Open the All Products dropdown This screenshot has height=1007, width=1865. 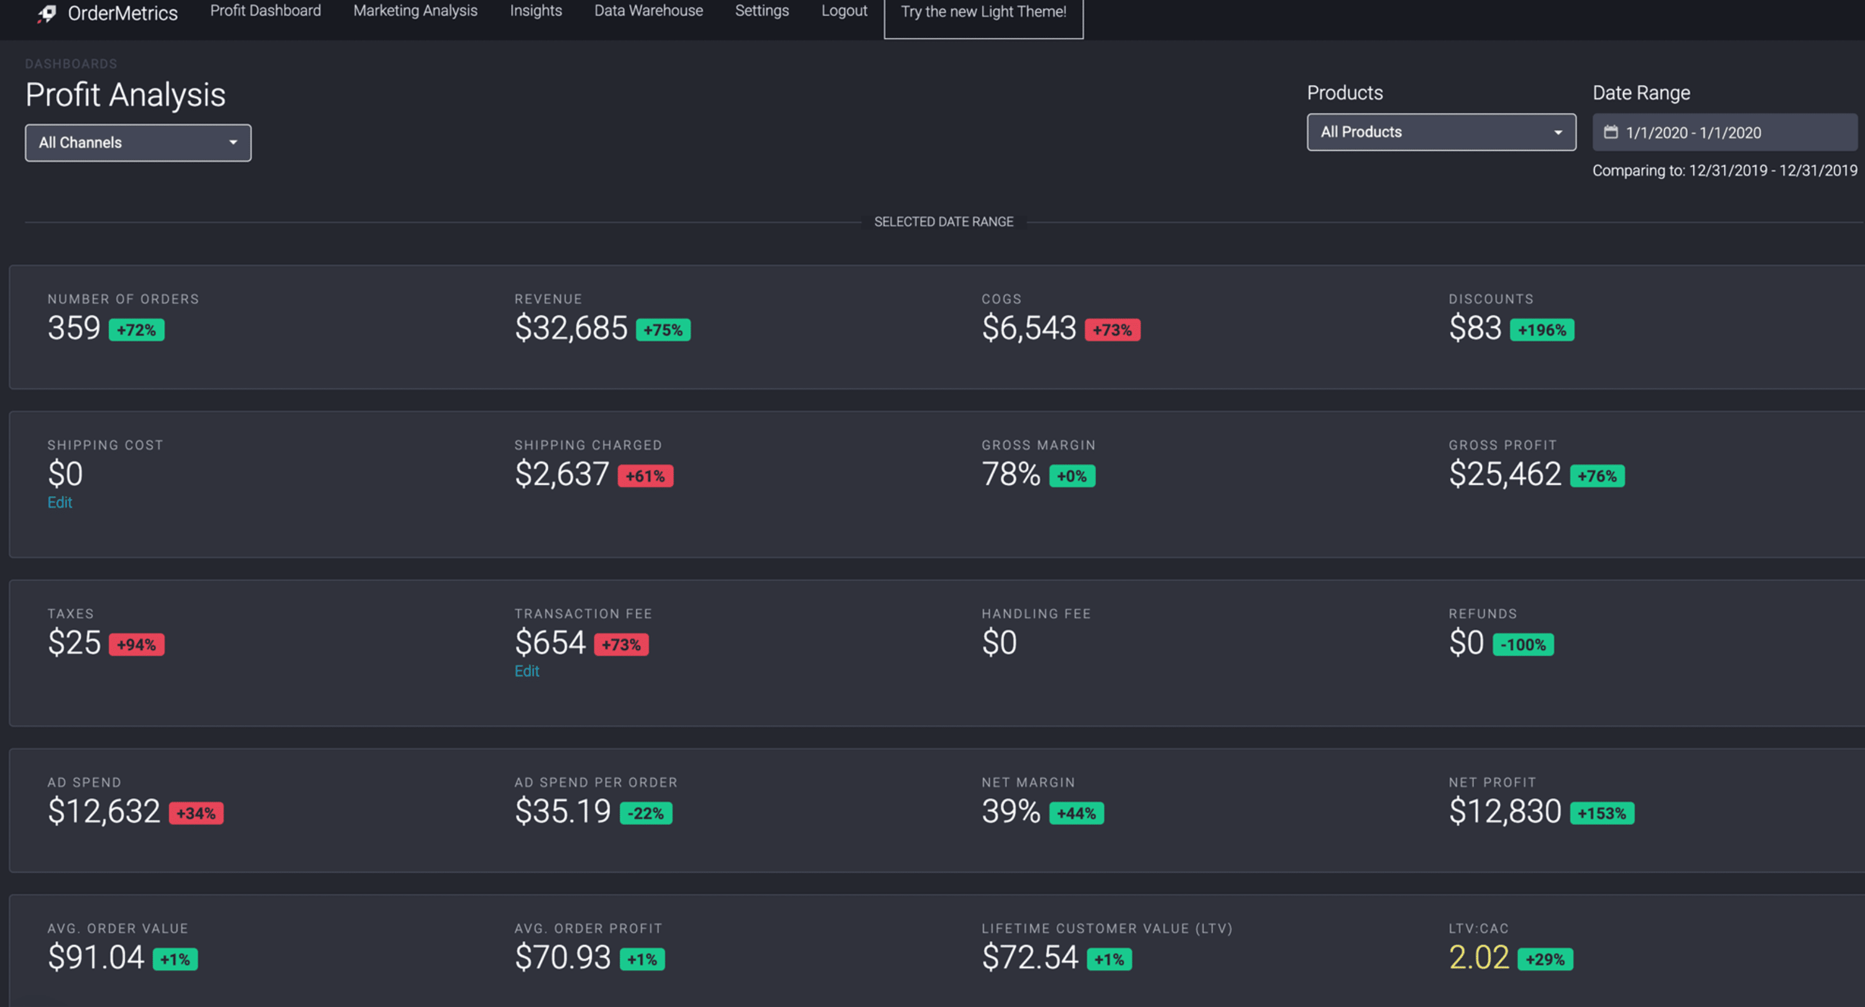pos(1441,132)
